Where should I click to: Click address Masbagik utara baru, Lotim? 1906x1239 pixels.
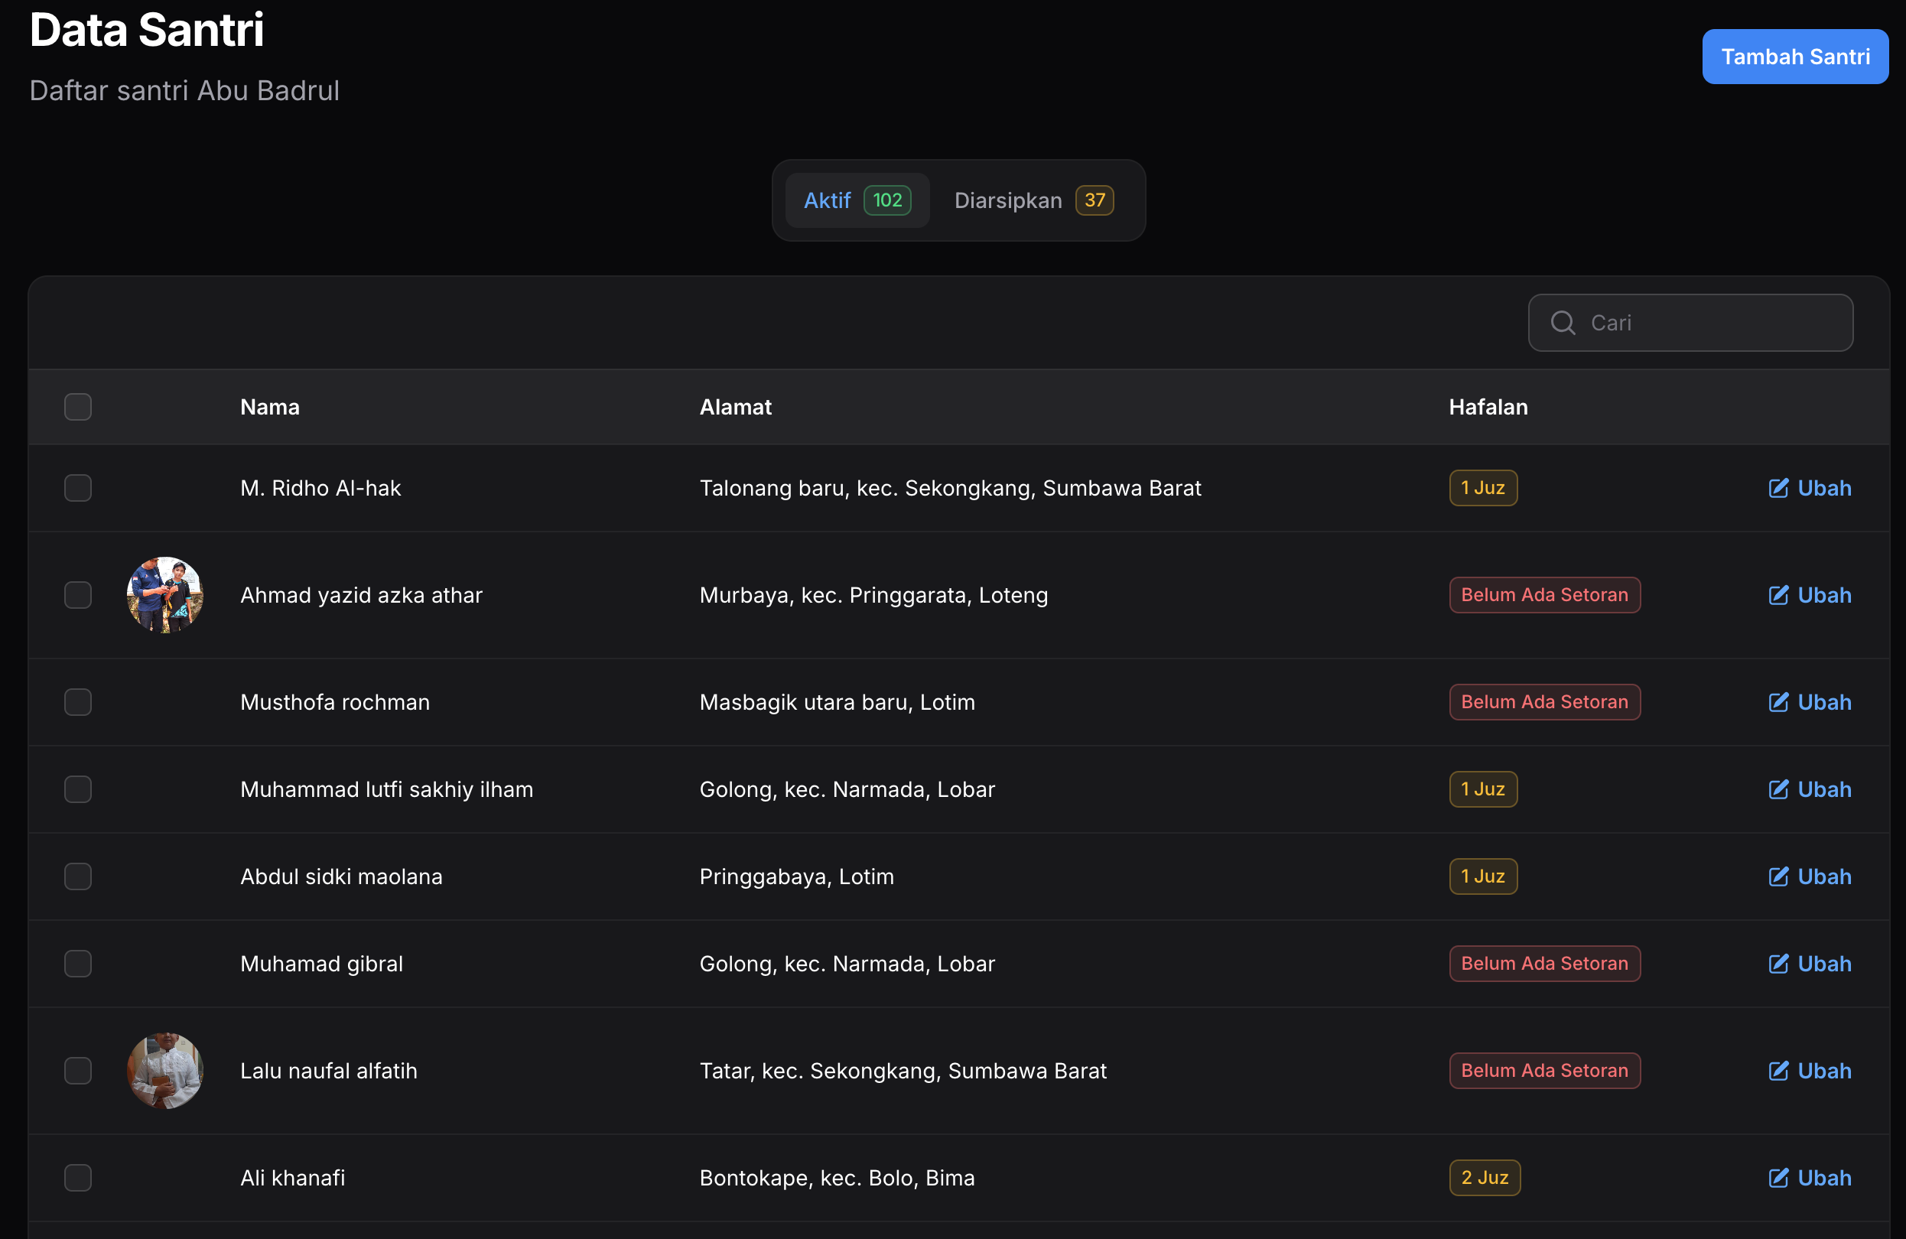(837, 702)
